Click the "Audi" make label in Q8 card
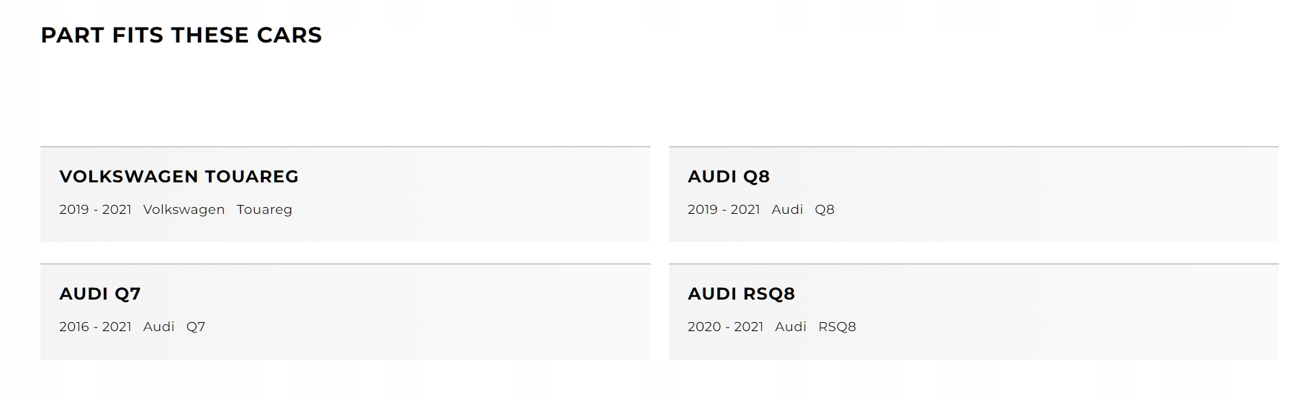 [x=787, y=210]
